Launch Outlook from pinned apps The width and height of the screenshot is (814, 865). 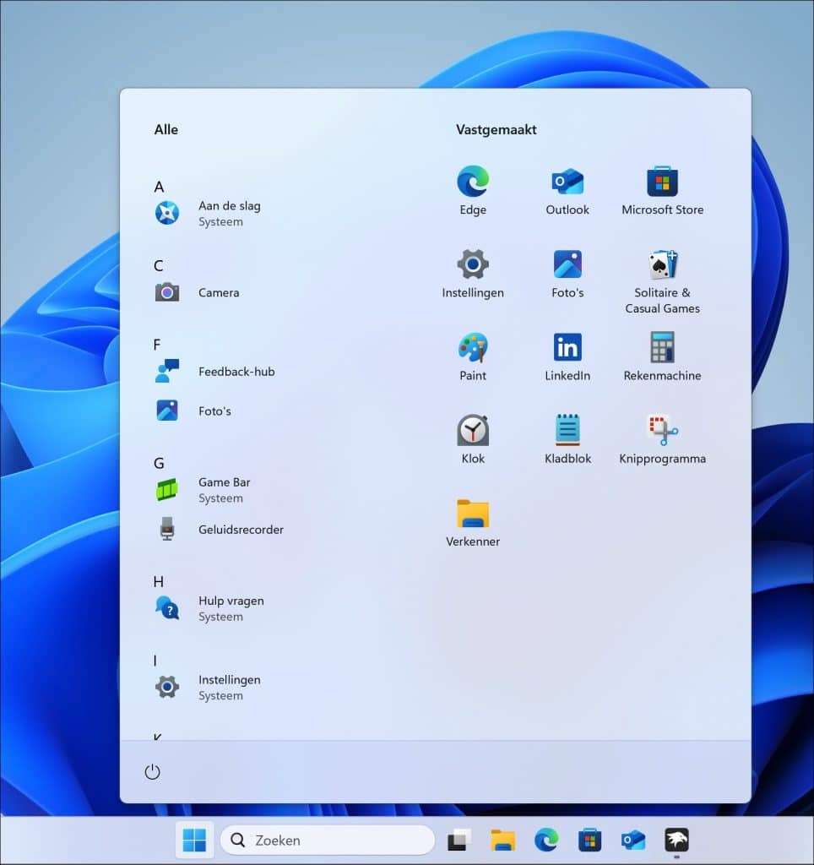point(567,191)
